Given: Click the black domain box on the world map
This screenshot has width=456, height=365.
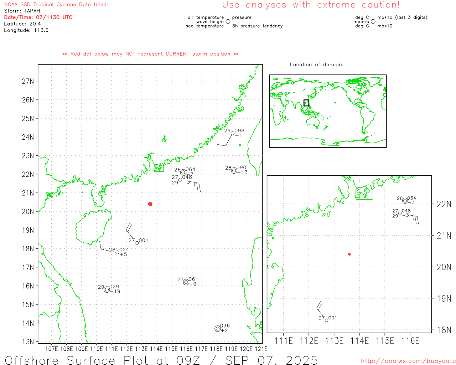Looking at the screenshot, I should tap(306, 103).
